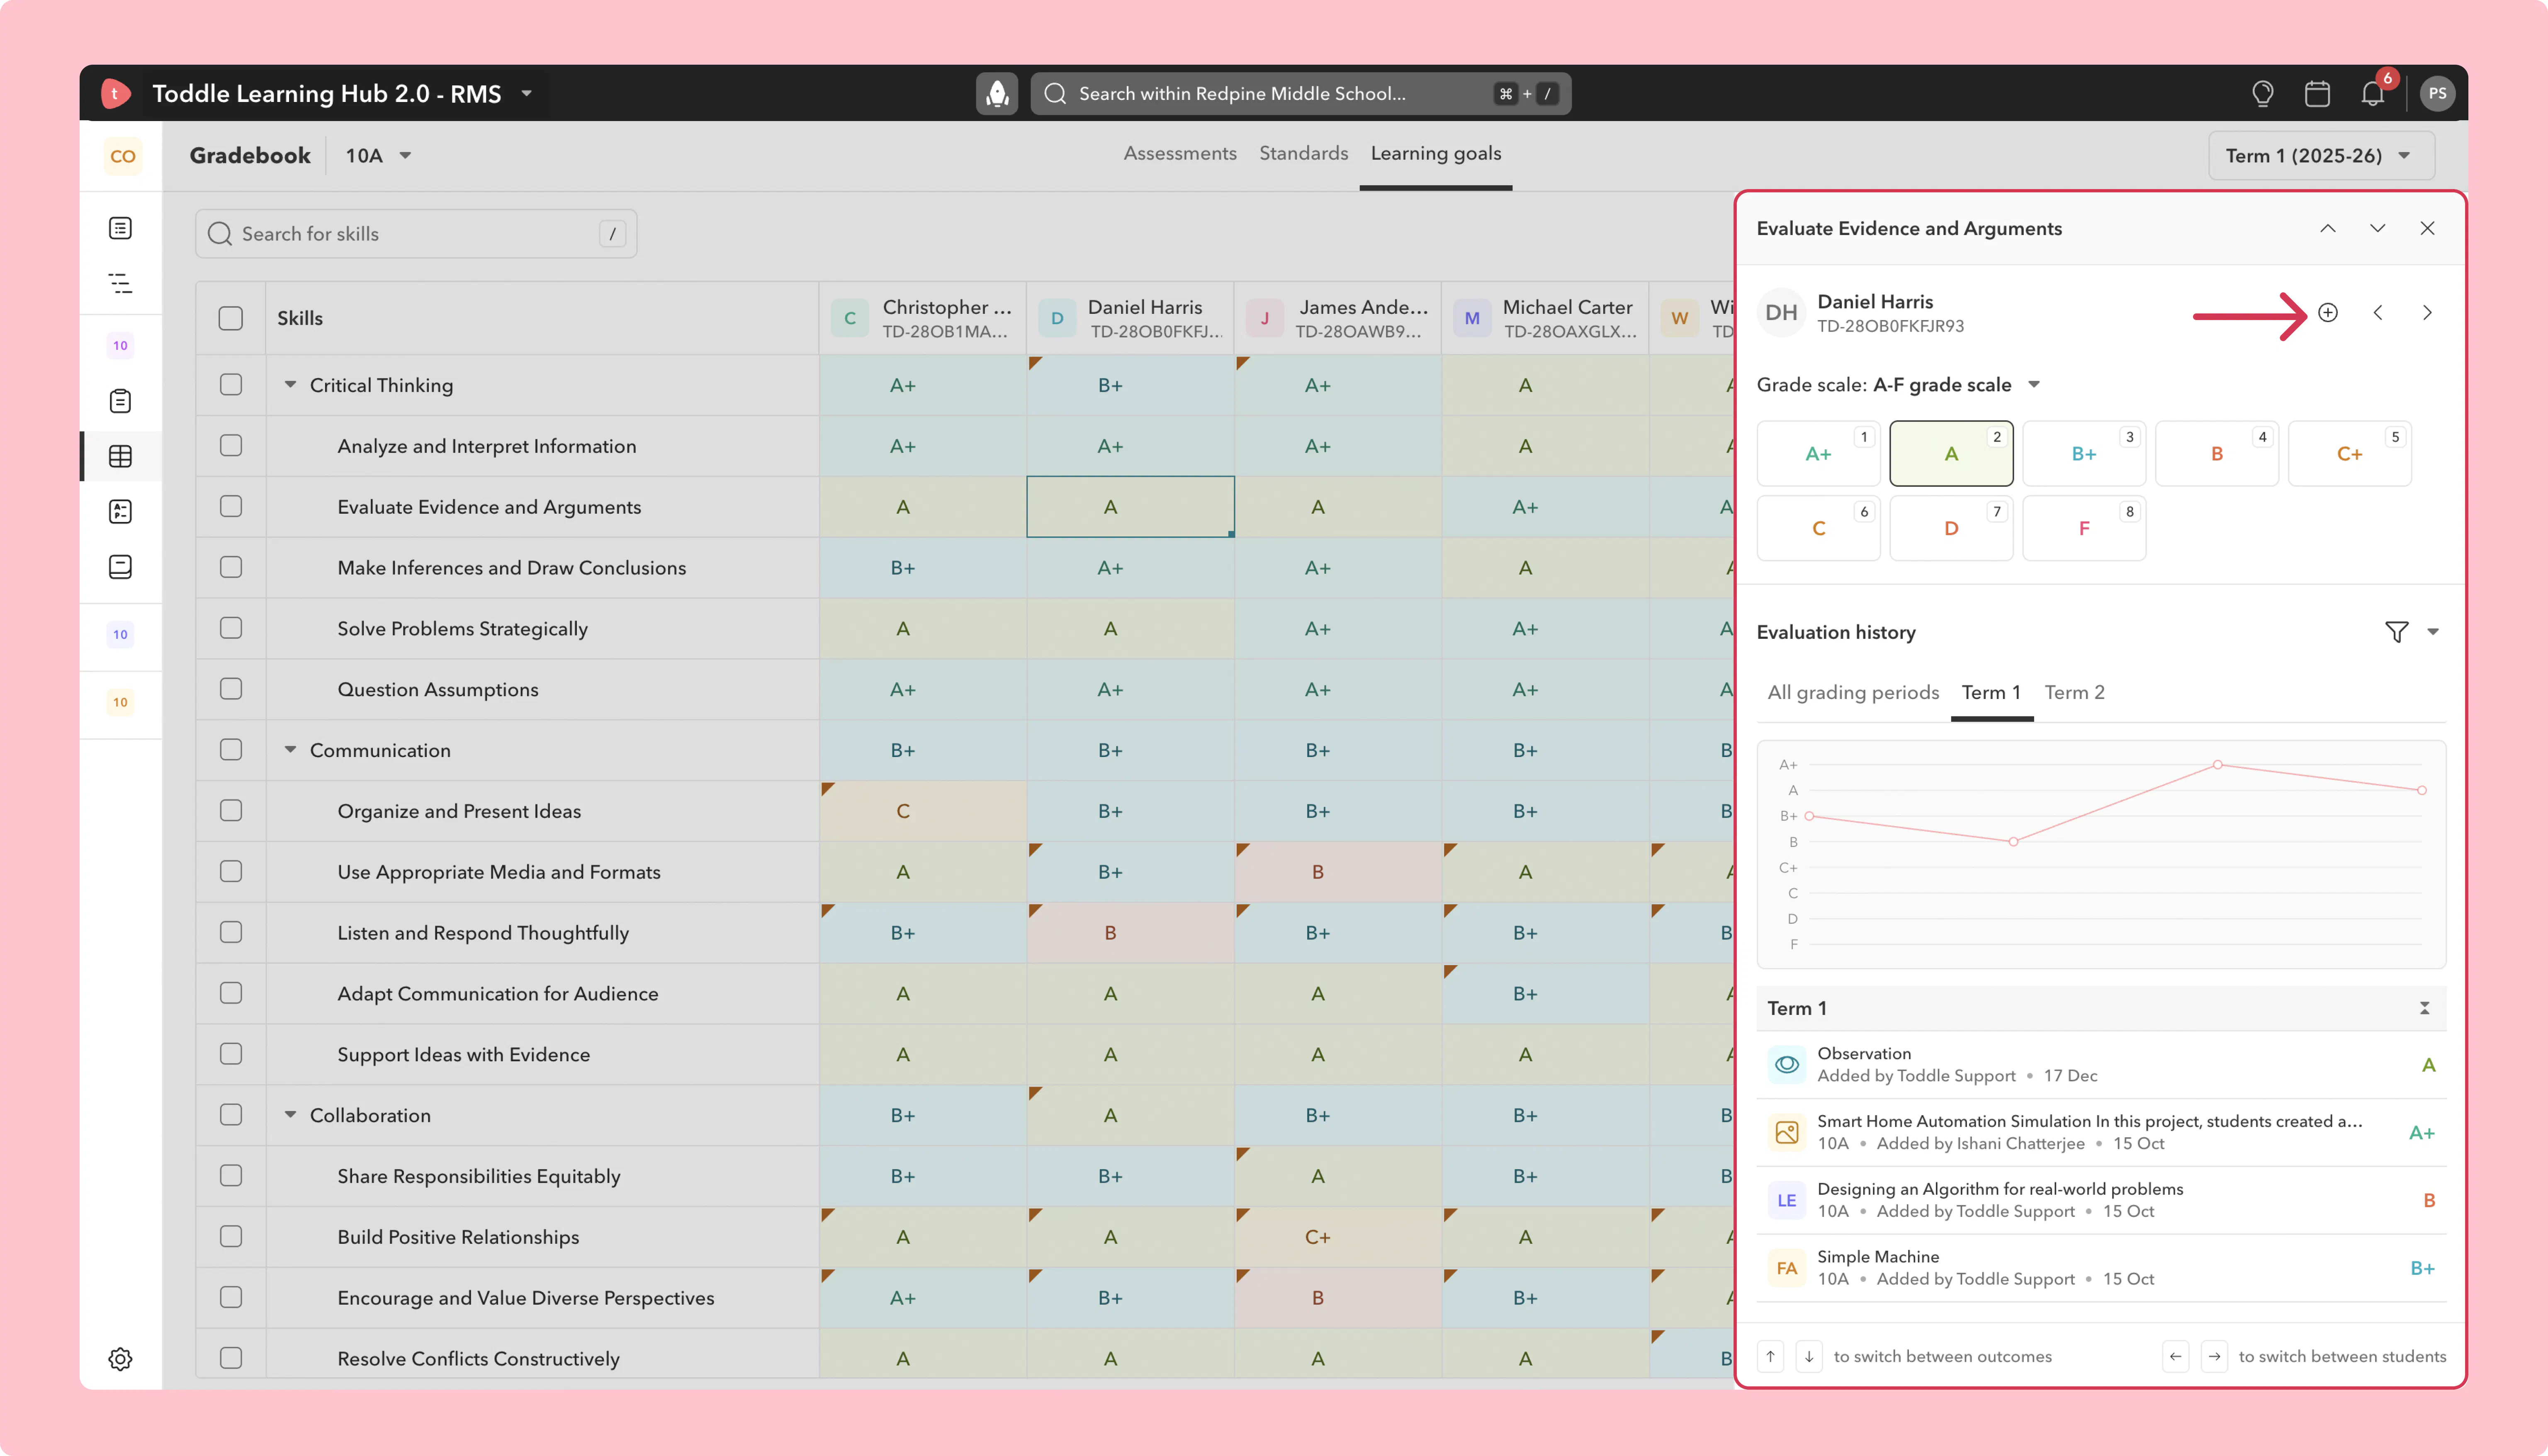Image resolution: width=2548 pixels, height=1456 pixels.
Task: Open the class stream icon in sidebar
Action: [x=120, y=228]
